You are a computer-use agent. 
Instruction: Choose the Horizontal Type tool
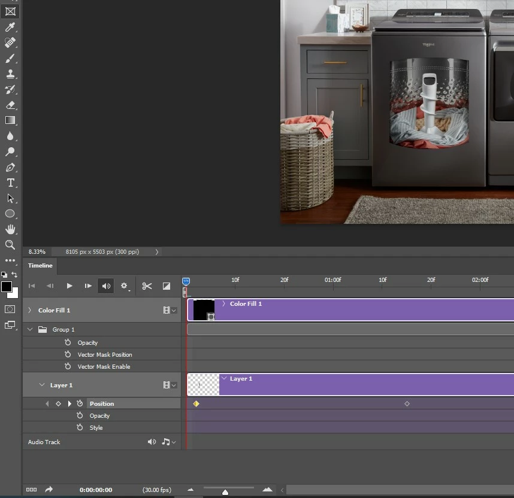(x=10, y=183)
